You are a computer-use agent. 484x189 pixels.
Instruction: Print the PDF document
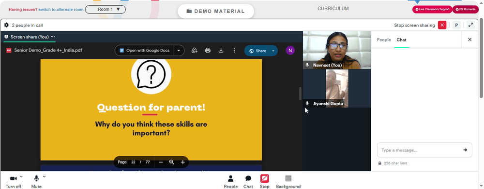[x=208, y=51]
